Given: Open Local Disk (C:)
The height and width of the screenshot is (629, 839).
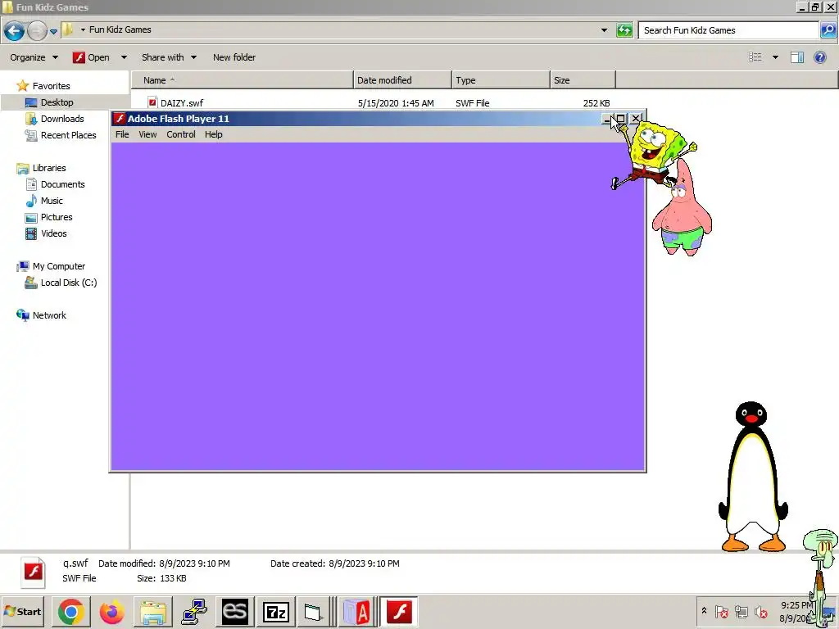Looking at the screenshot, I should coord(61,283).
